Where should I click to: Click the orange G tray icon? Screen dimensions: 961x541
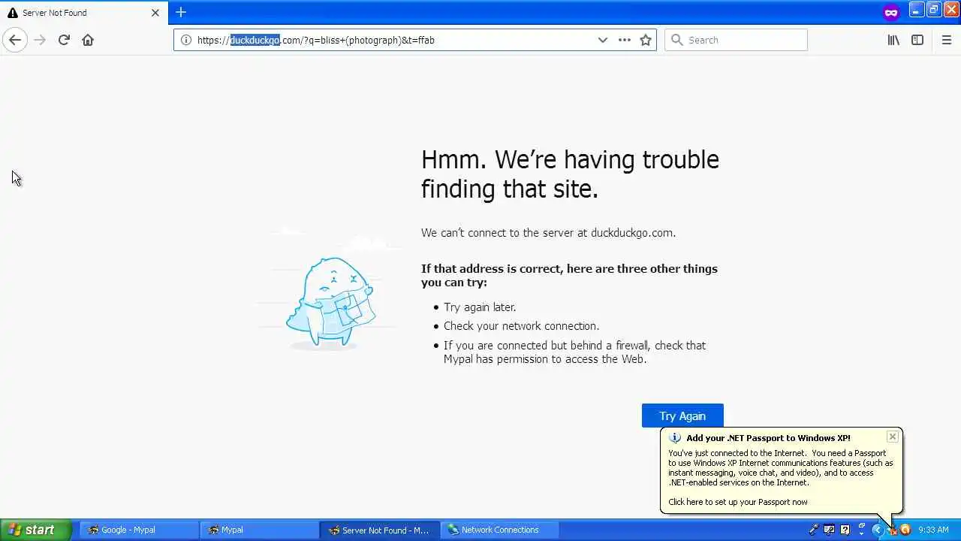pyautogui.click(x=905, y=530)
